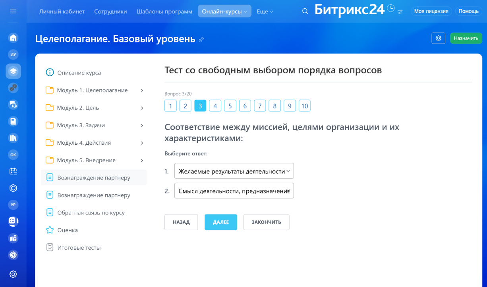Screen dimensions: 487x287
Task: Open the second answer dropdown
Action: 234,191
